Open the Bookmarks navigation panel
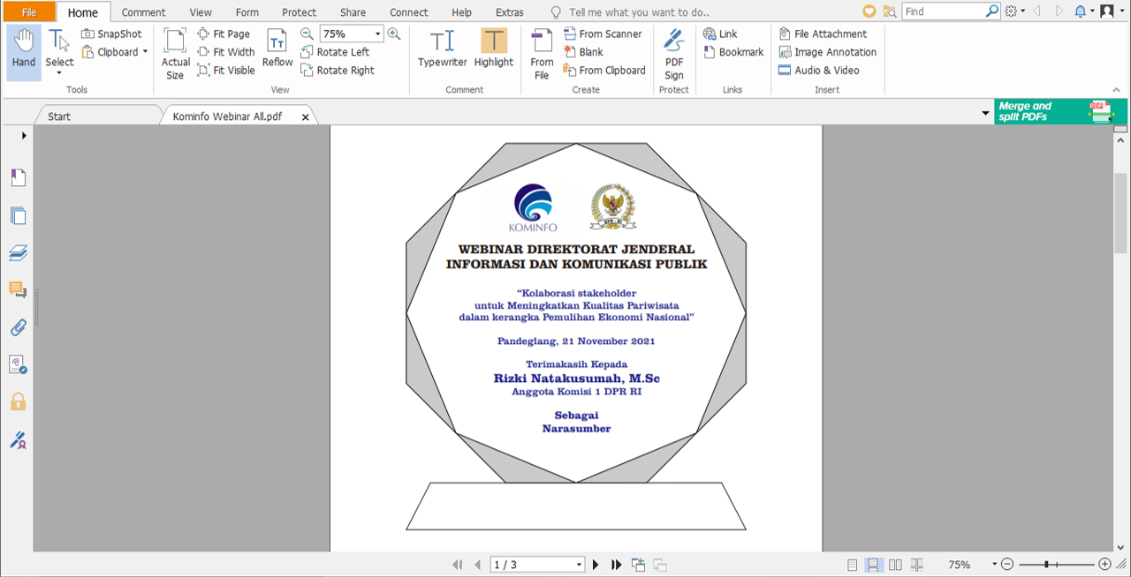This screenshot has width=1131, height=577. click(x=18, y=177)
